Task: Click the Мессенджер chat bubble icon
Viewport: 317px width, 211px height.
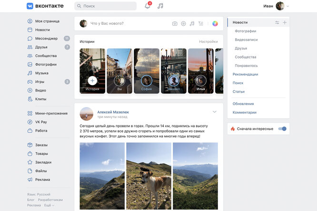Action: click(x=30, y=38)
